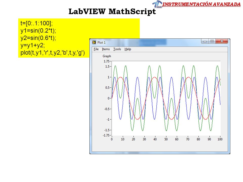Click the LabVIEW MathScript slide title
Image resolution: width=243 pixels, height=182 pixels.
pos(112,11)
